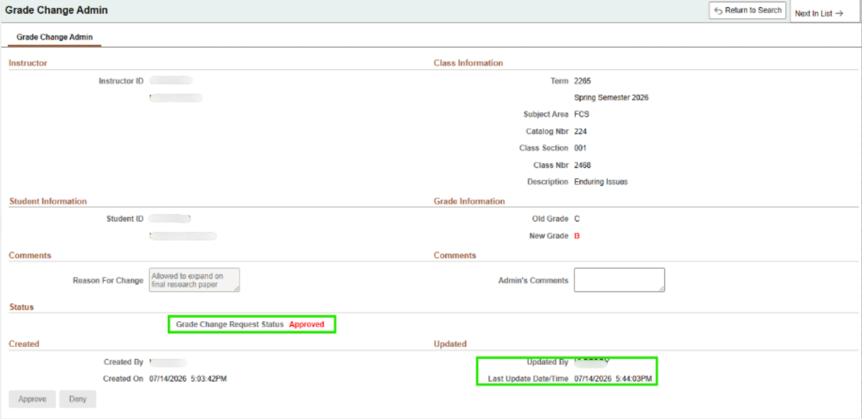Click the Instructor ID label
Screen dimensions: 862x419
pyautogui.click(x=121, y=81)
